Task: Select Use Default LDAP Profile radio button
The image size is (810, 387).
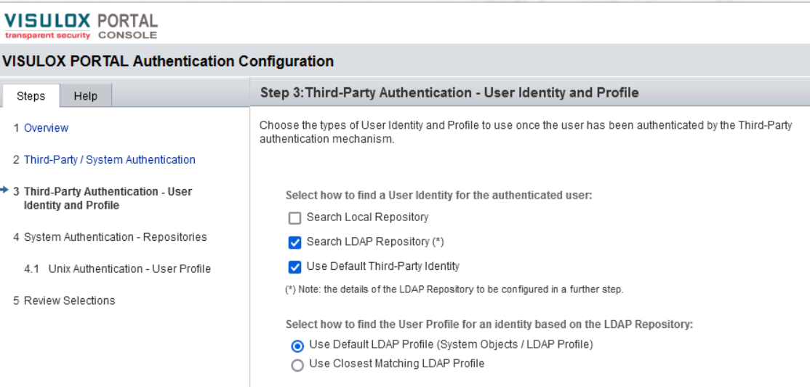Action: pyautogui.click(x=297, y=346)
